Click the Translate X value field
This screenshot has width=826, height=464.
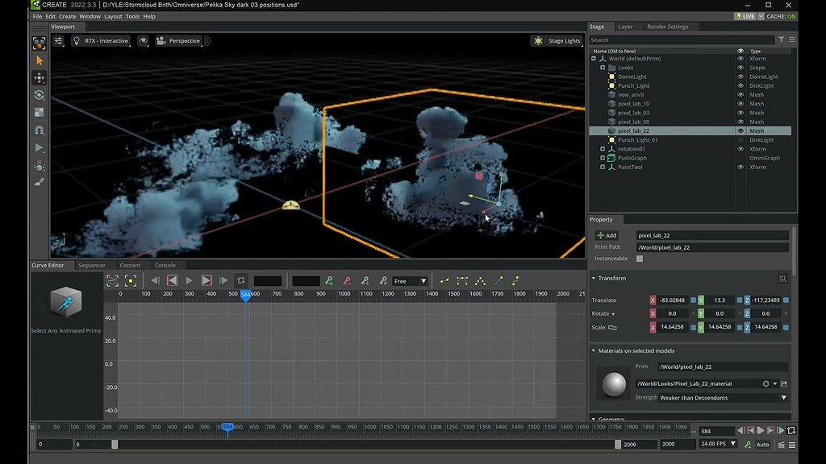coord(671,300)
